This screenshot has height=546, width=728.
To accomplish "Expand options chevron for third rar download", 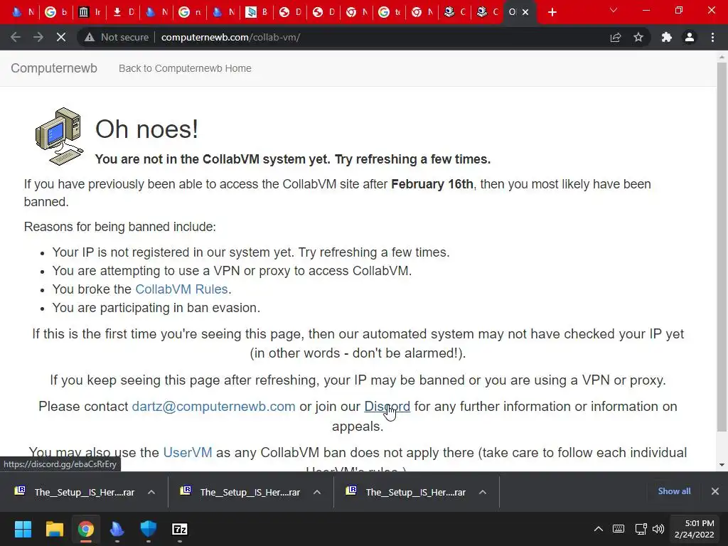I will (483, 492).
